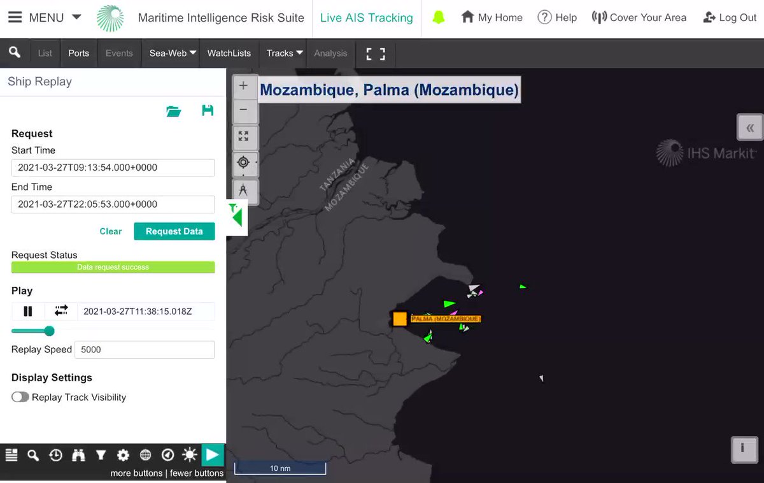Screen dimensions: 764x483
Task: Open Cover Your Area
Action: click(639, 18)
